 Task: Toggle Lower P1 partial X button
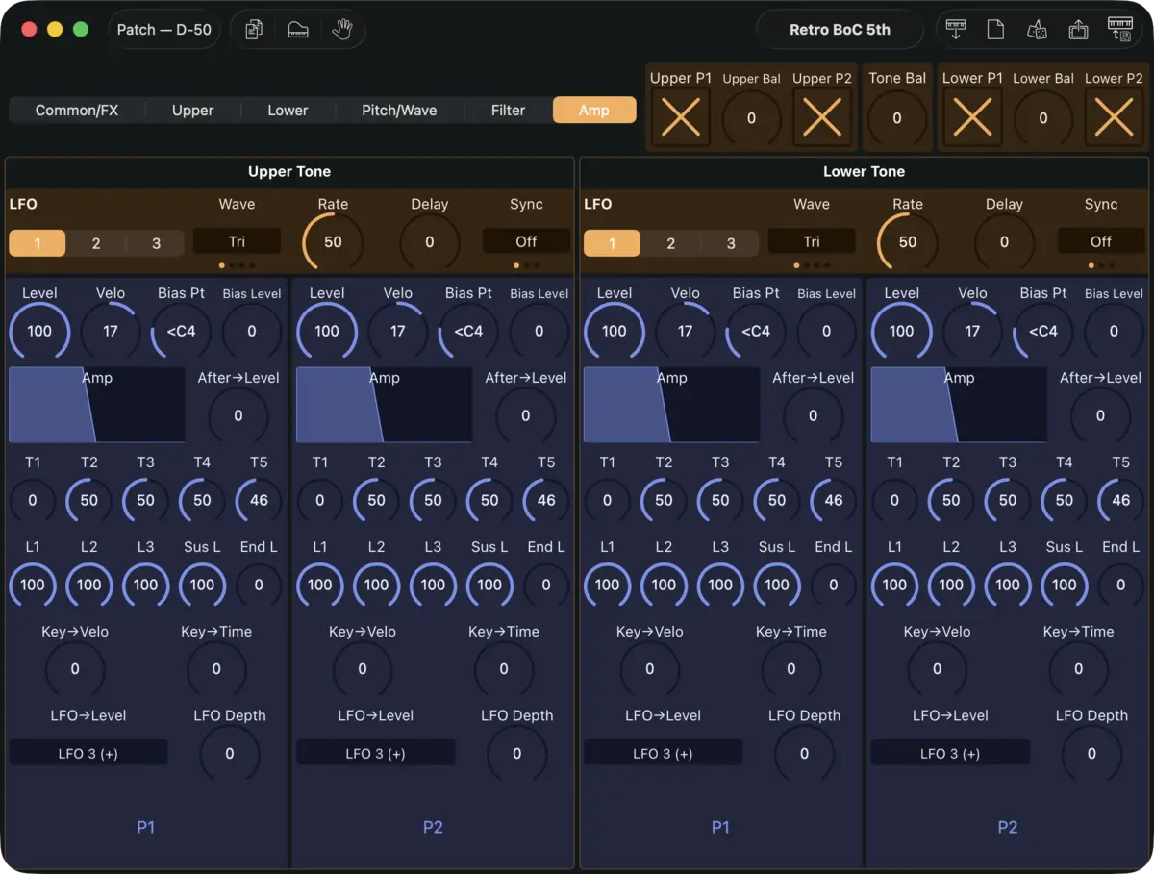[x=972, y=118]
